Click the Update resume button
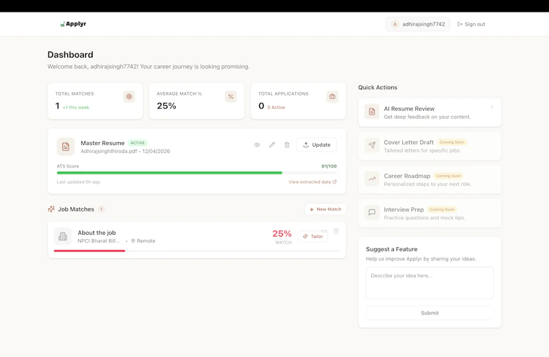This screenshot has width=549, height=357. [316, 145]
